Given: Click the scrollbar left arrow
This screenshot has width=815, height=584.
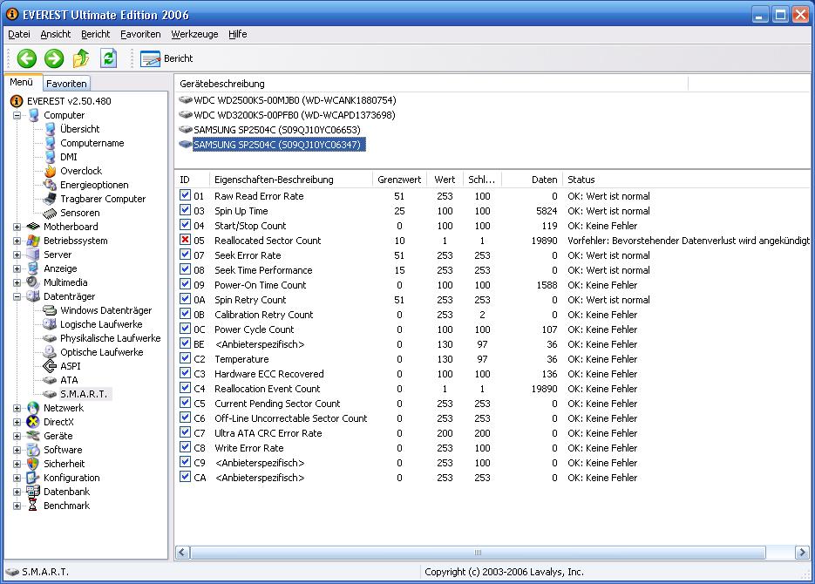Looking at the screenshot, I should [x=182, y=553].
